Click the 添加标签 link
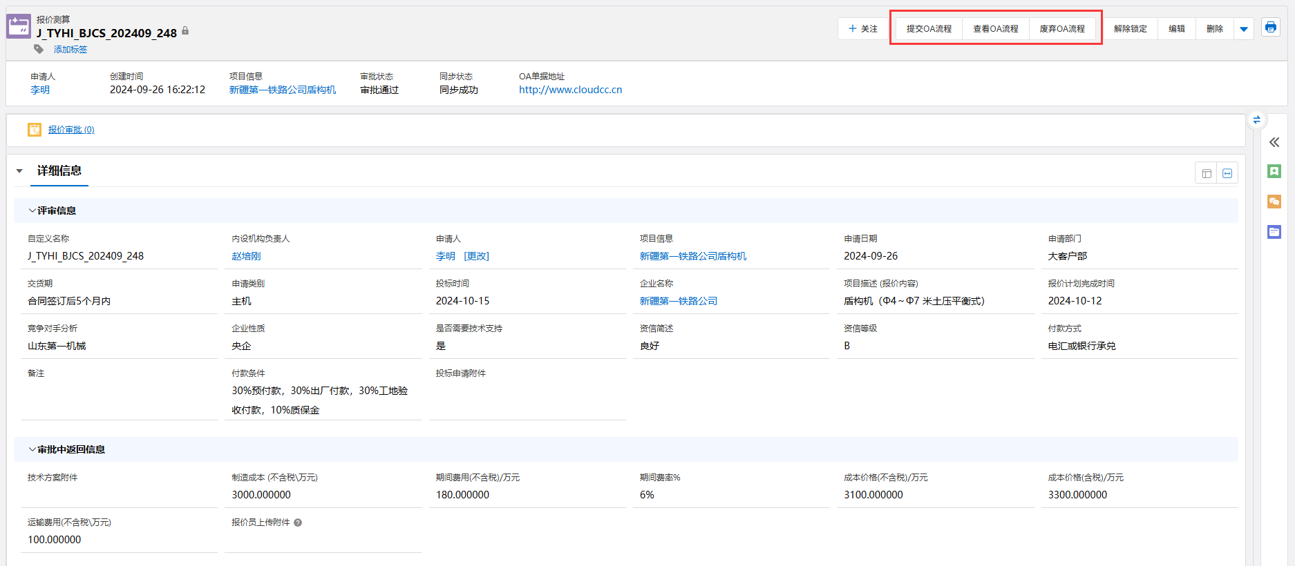This screenshot has width=1295, height=566. click(x=70, y=50)
